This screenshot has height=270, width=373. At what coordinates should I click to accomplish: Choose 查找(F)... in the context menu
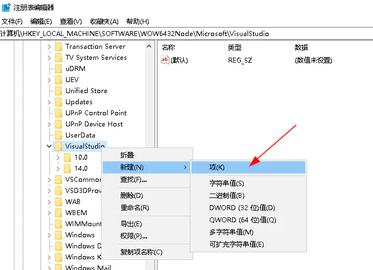(x=148, y=180)
